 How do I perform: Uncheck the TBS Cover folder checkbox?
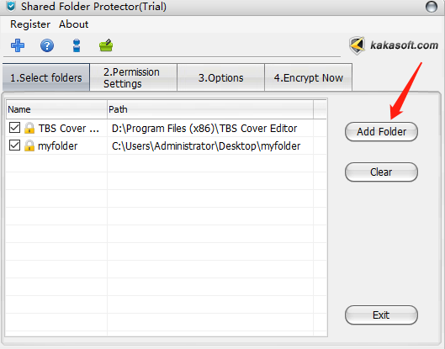pos(14,128)
